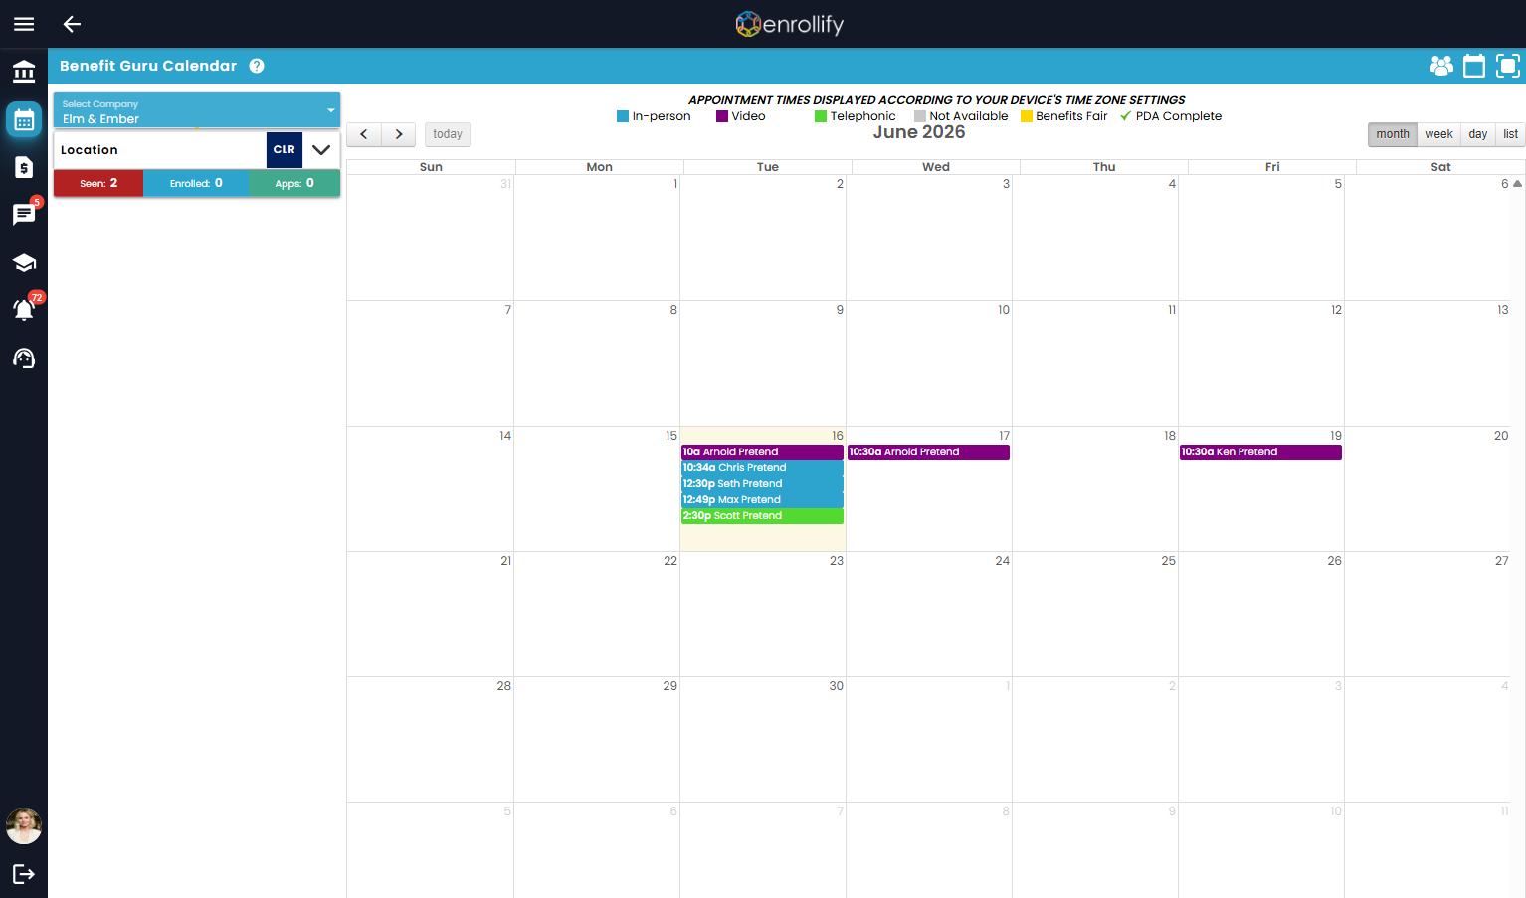Toggle the fullscreen icon in header
Screen dimensions: 1526x898
(1508, 66)
